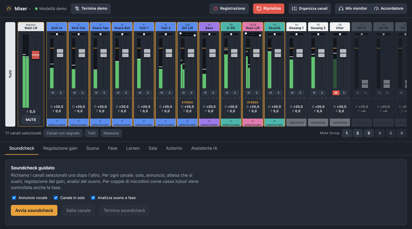
Task: Click the delay clock icon on Snare Bot
Action: pos(126,98)
